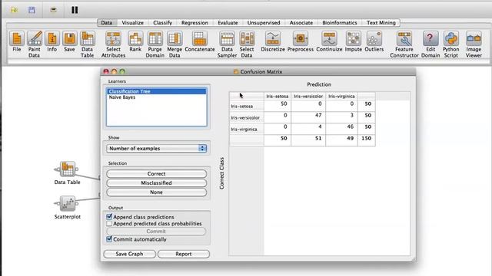Open the Bioinformatics tab
The height and width of the screenshot is (276, 492).
click(340, 22)
